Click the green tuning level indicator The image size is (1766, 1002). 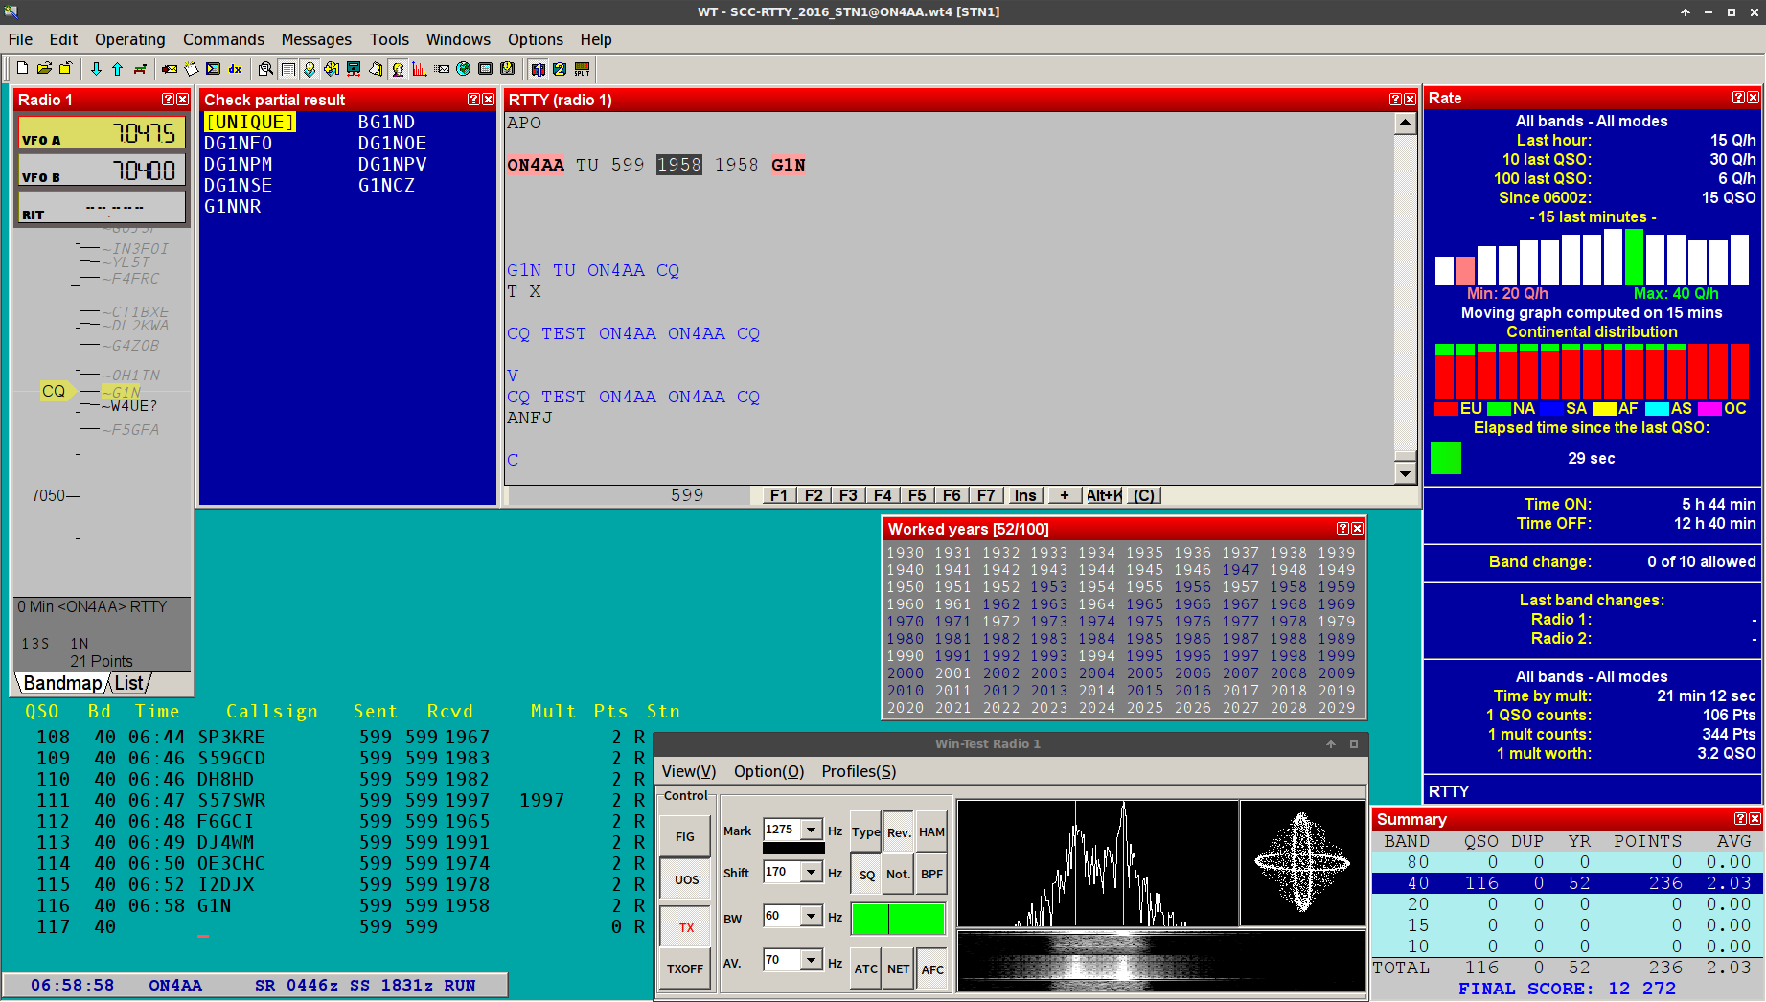pos(898,919)
